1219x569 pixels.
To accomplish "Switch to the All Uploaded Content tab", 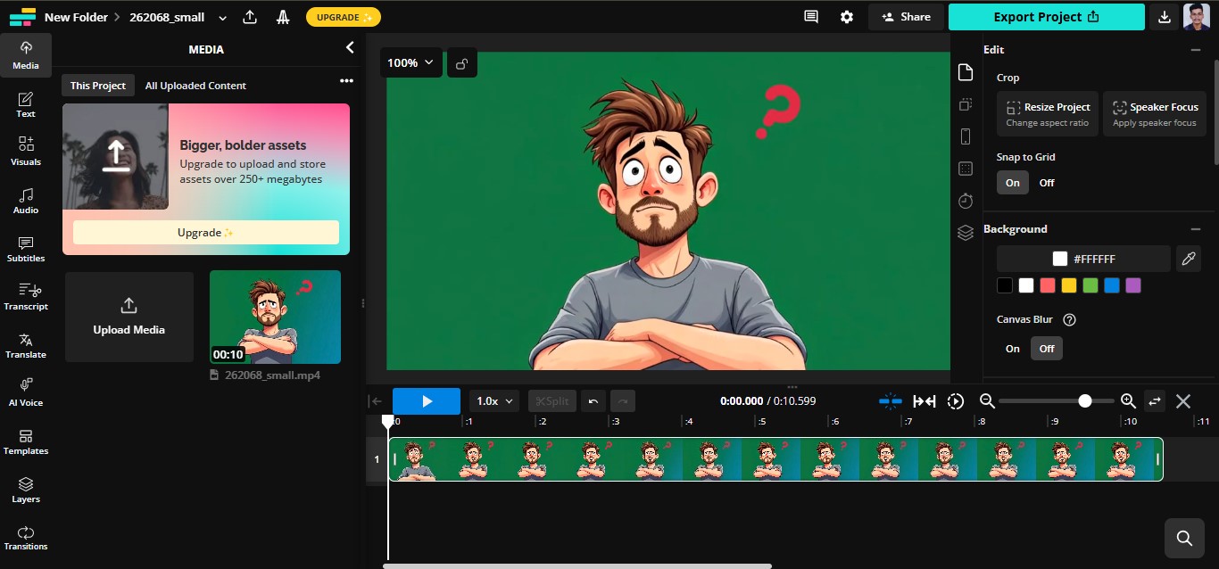I will [195, 85].
